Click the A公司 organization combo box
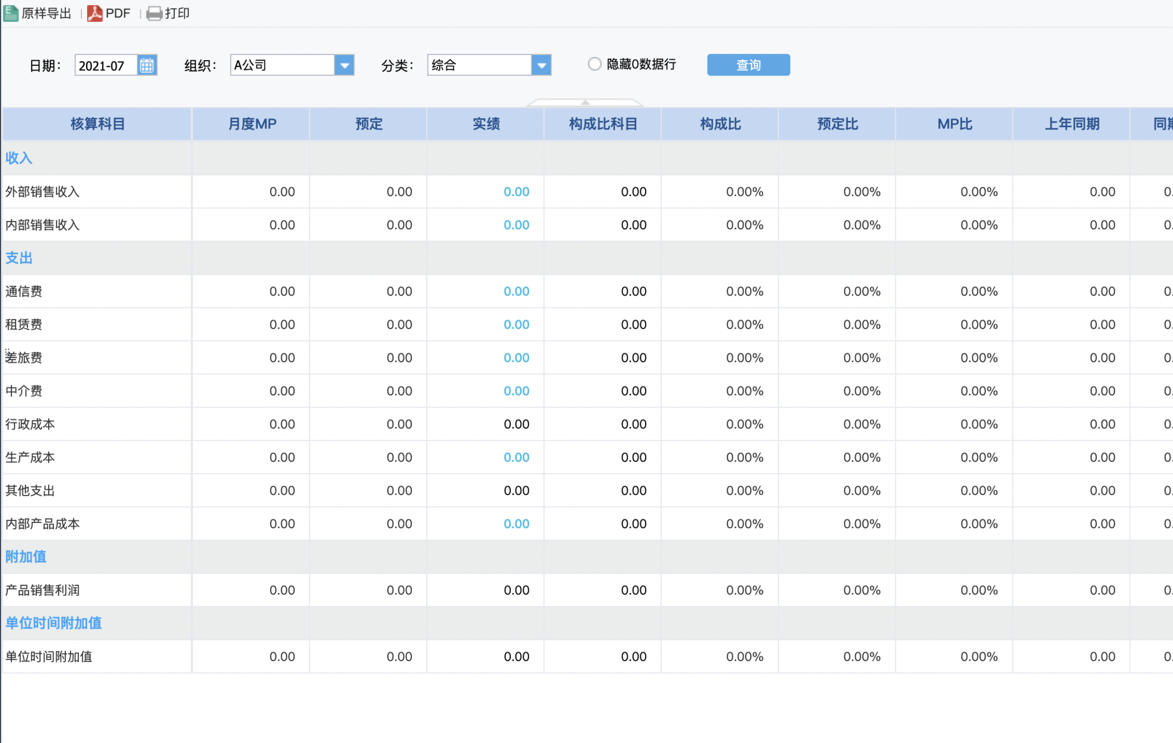This screenshot has width=1173, height=743. 282,65
